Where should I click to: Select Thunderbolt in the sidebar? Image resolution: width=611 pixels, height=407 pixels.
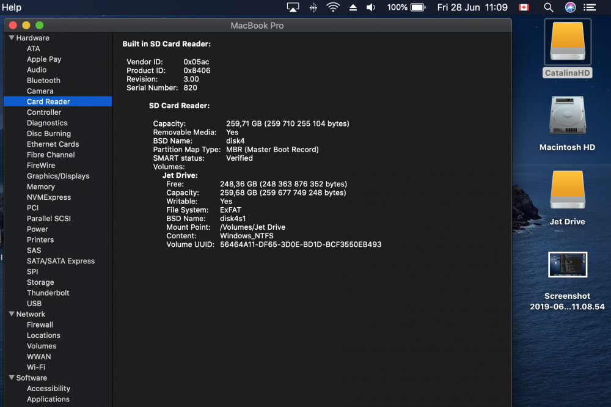48,293
